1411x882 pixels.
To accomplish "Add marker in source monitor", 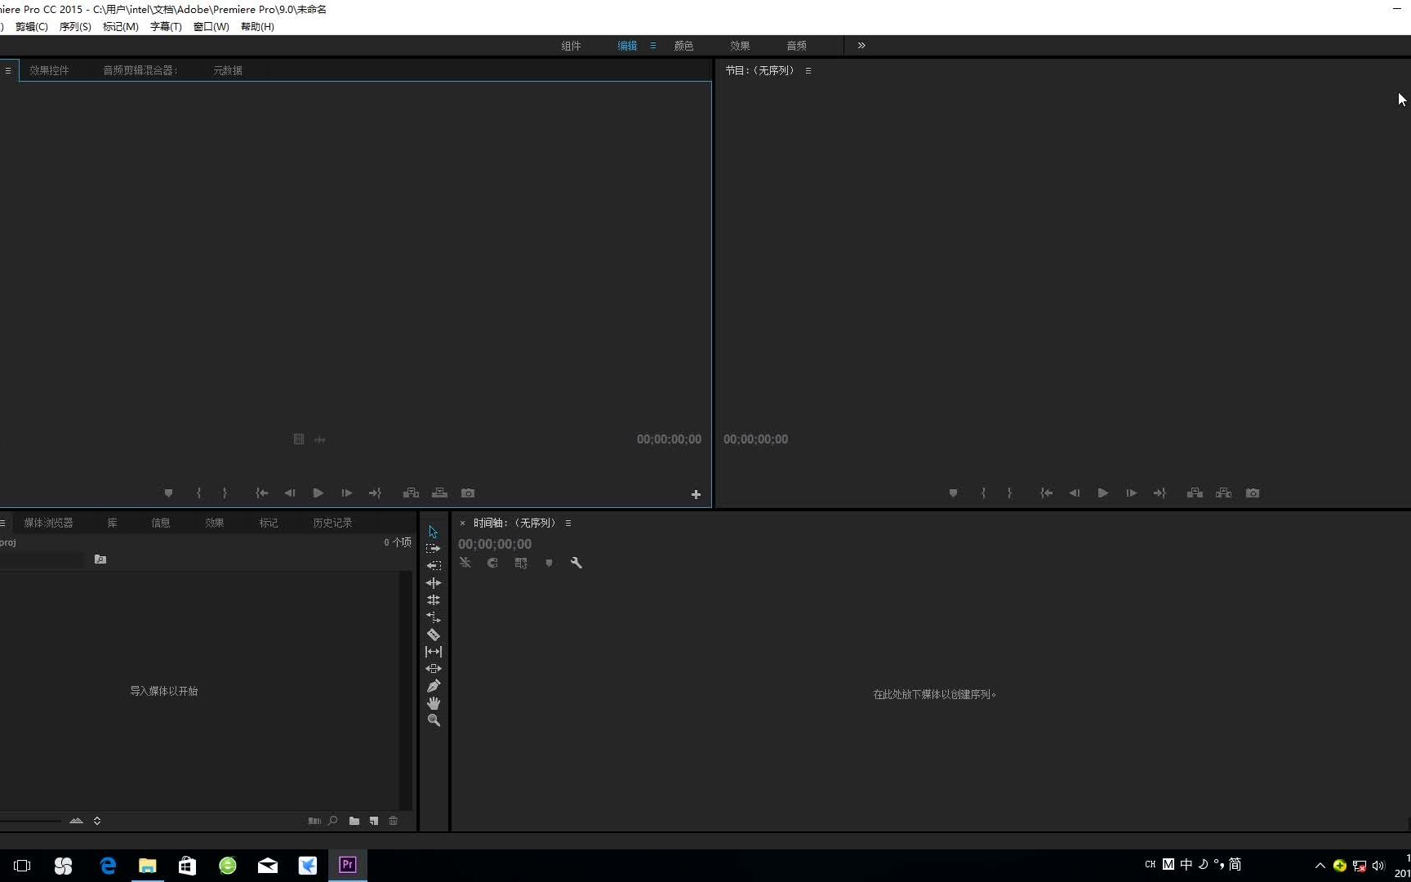I will coord(168,493).
